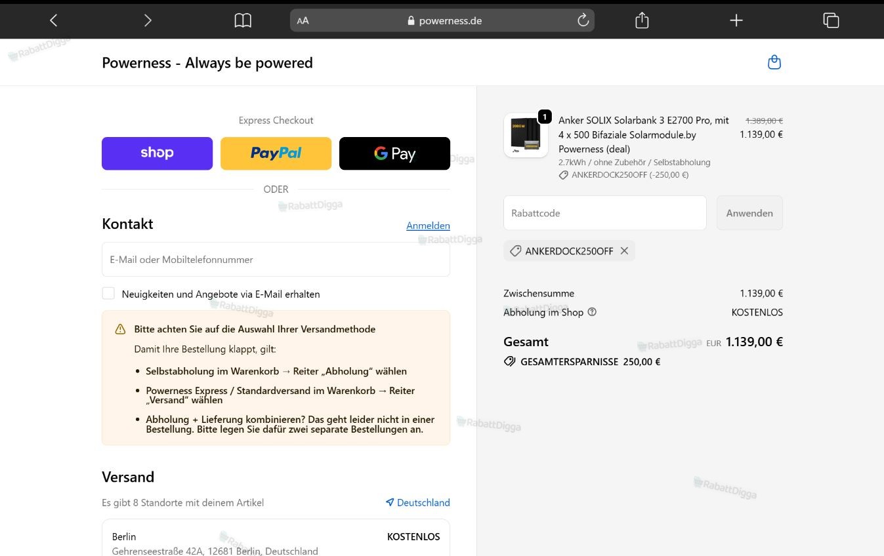Click the Versand section heading
Image resolution: width=884 pixels, height=556 pixels.
coord(128,477)
